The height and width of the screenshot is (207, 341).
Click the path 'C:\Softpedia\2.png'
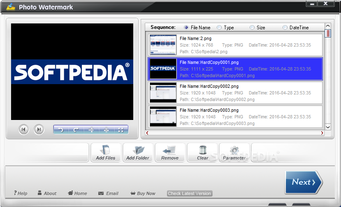pos(209,52)
